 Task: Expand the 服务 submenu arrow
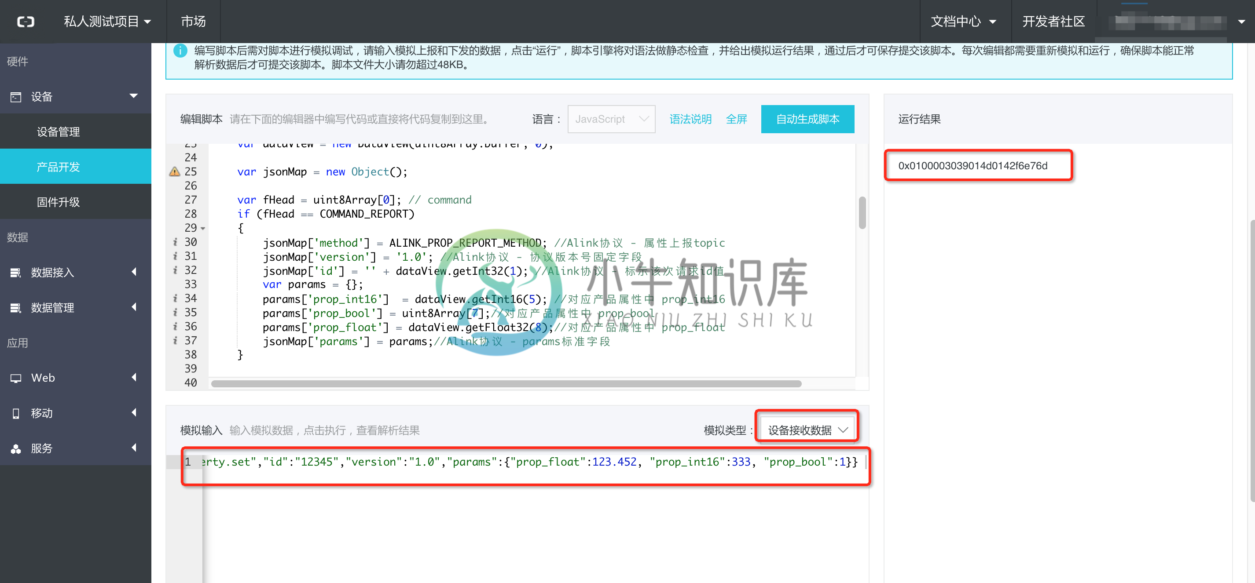(x=134, y=447)
